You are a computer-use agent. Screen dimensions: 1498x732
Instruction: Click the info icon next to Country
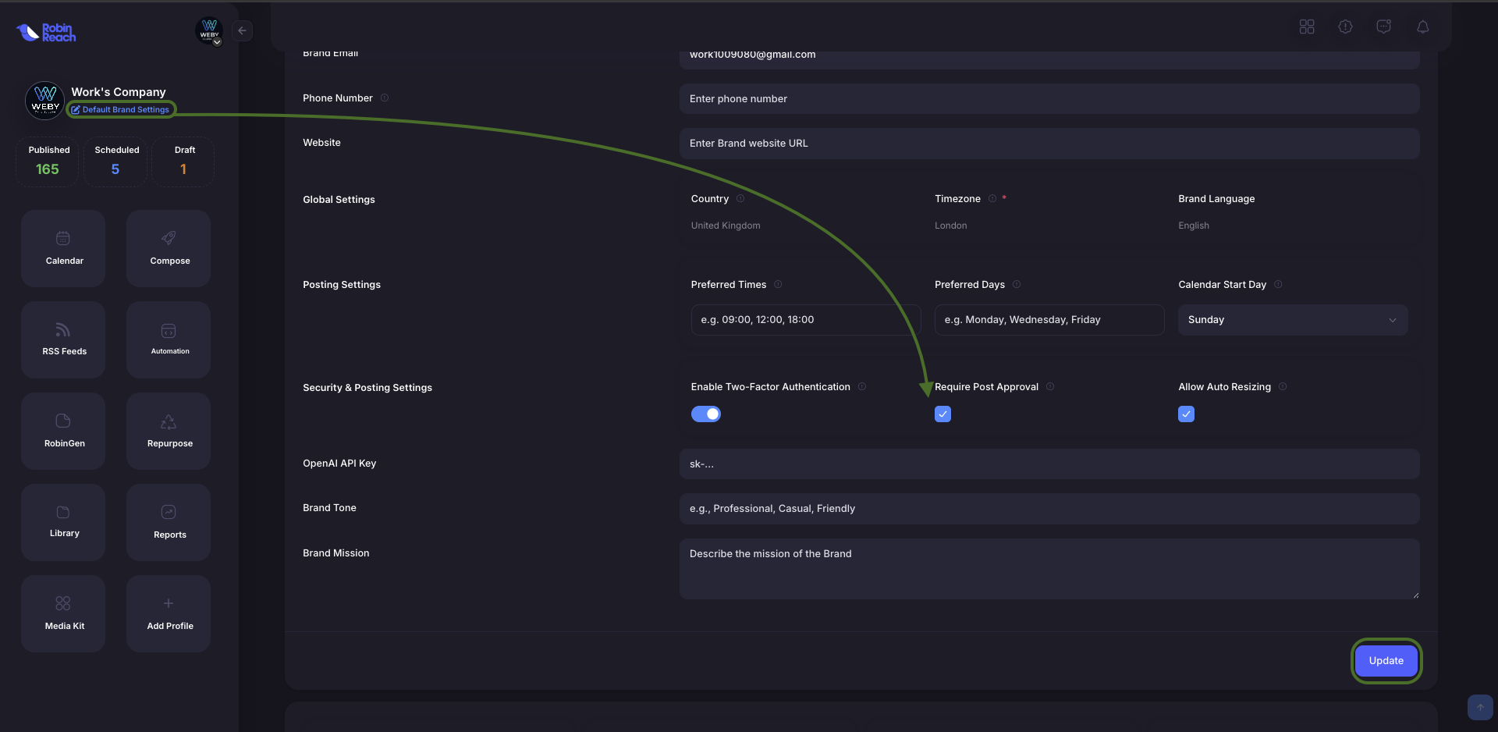tap(740, 198)
